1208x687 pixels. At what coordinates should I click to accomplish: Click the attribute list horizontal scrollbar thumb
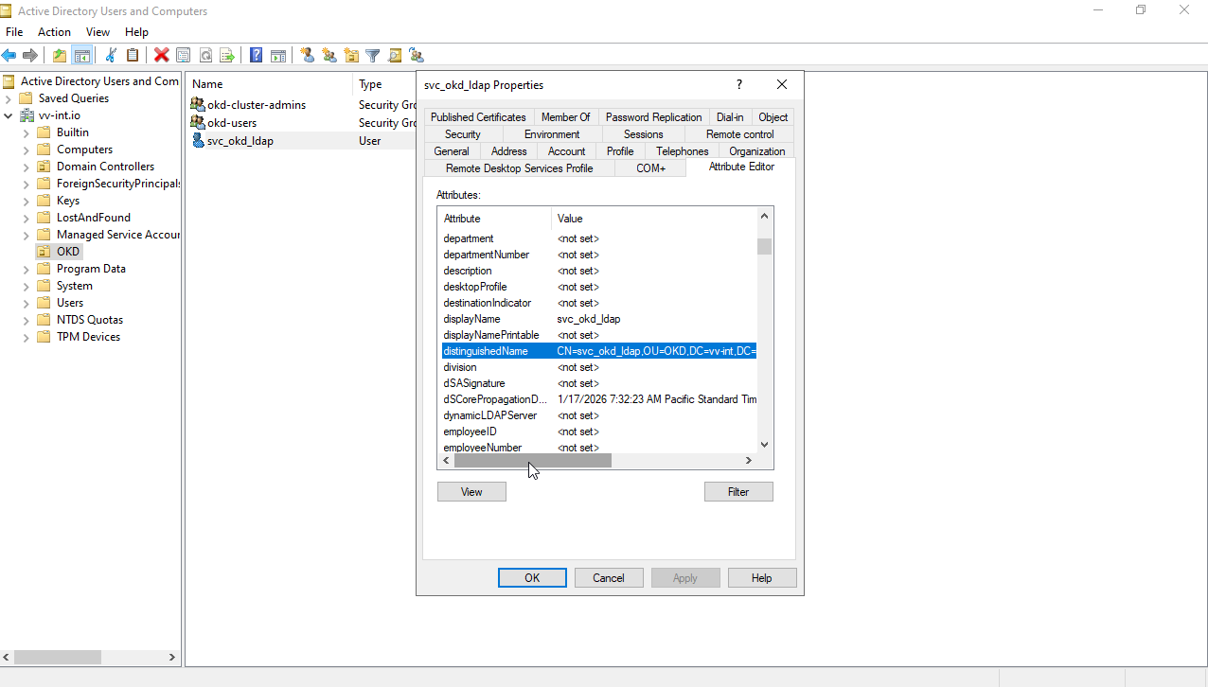(532, 461)
